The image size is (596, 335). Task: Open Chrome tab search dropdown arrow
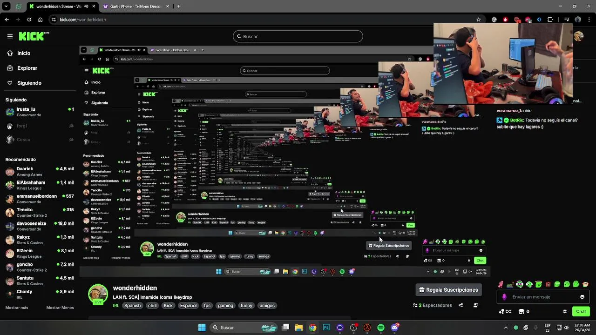coord(7,7)
